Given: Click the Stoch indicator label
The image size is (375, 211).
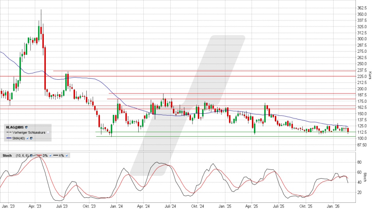Looking at the screenshot, I should click(x=7, y=156).
